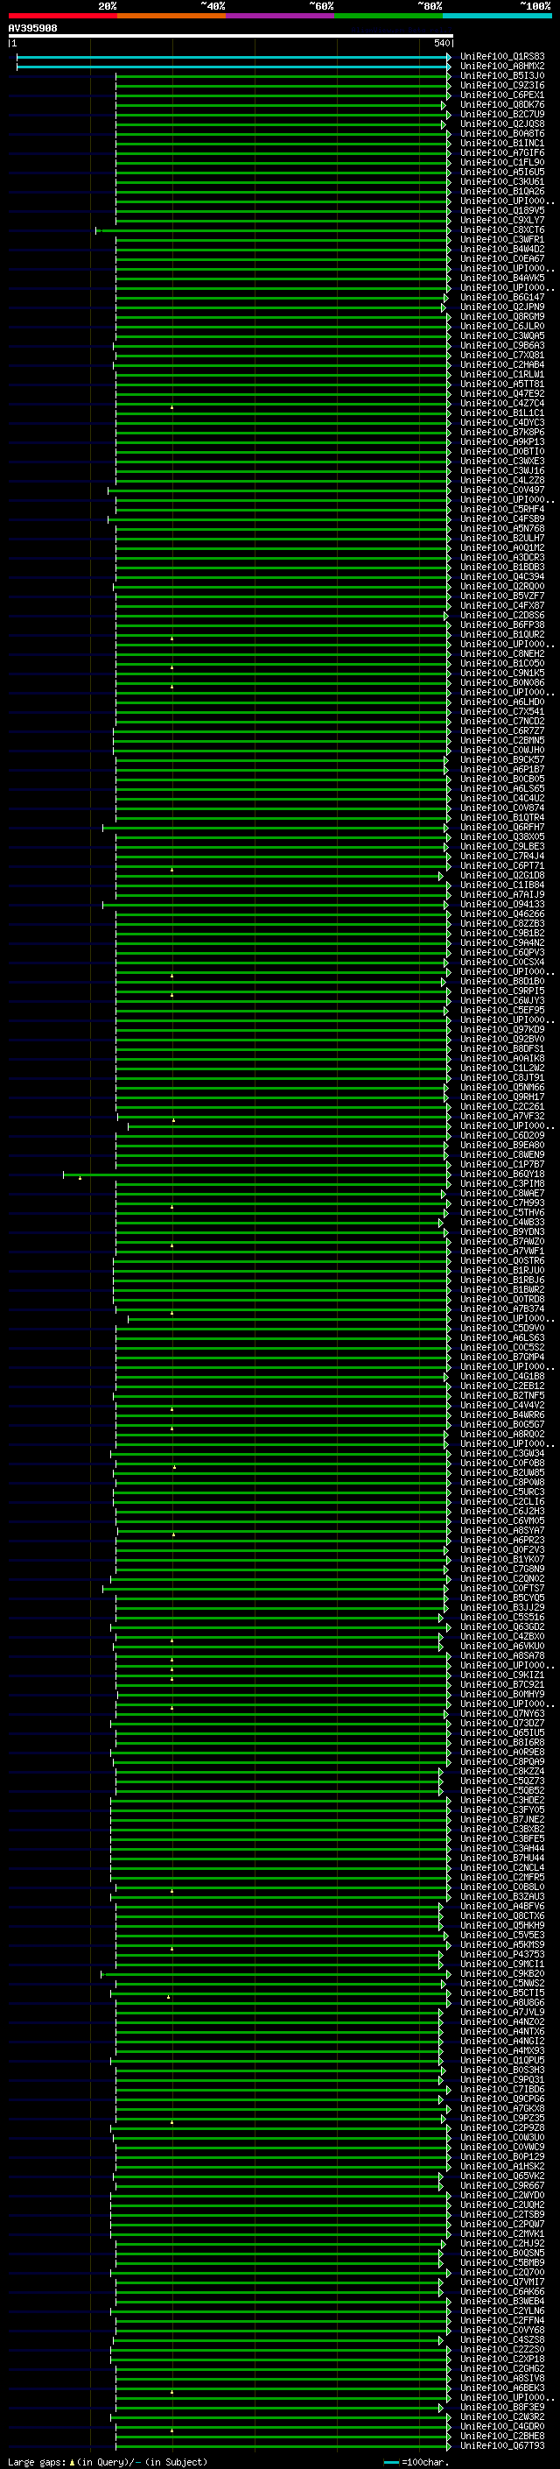The height and width of the screenshot is (2469, 560).
Task: Select the UniRef100_C9B6A3 identifier
Action: click(x=502, y=345)
